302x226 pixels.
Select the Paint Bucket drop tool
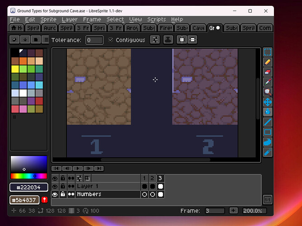(x=268, y=112)
